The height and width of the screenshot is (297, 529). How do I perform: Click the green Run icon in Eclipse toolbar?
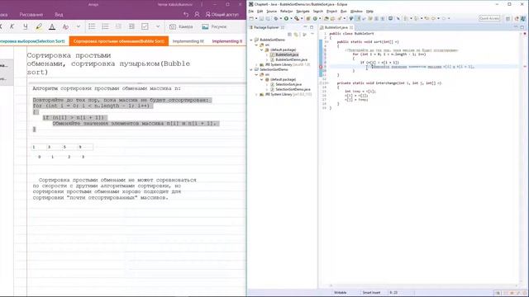point(286,18)
